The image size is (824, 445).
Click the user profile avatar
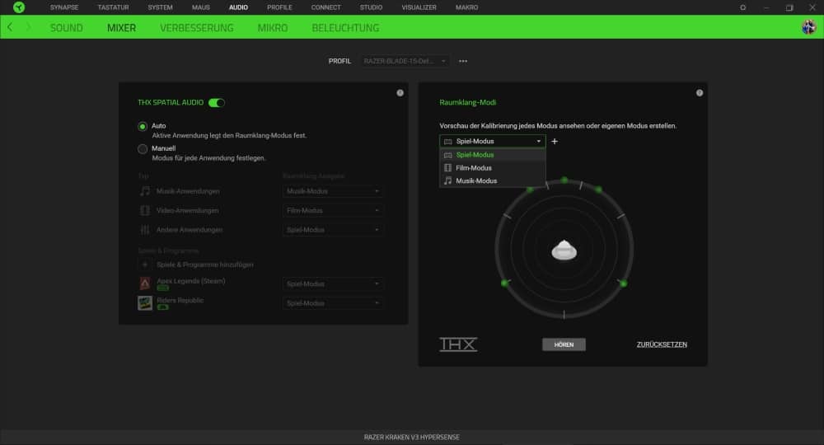pos(808,27)
